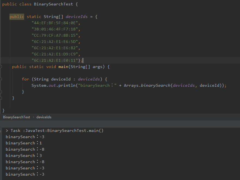Click BinarySearchTest in the breadcrumb bar
This screenshot has width=240, height=180.
coord(17,117)
